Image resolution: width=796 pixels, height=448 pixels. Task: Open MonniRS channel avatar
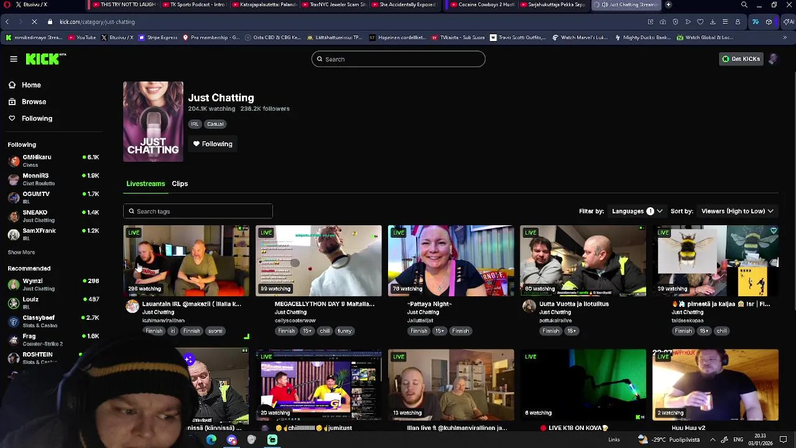(x=14, y=179)
